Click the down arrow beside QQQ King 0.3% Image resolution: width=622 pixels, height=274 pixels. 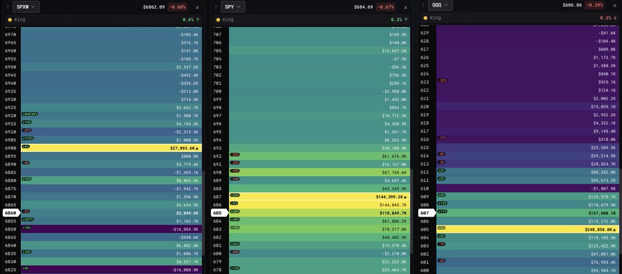[x=615, y=18]
